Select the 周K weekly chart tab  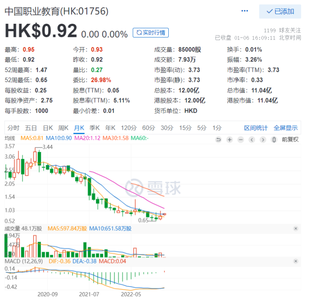coord(63,128)
